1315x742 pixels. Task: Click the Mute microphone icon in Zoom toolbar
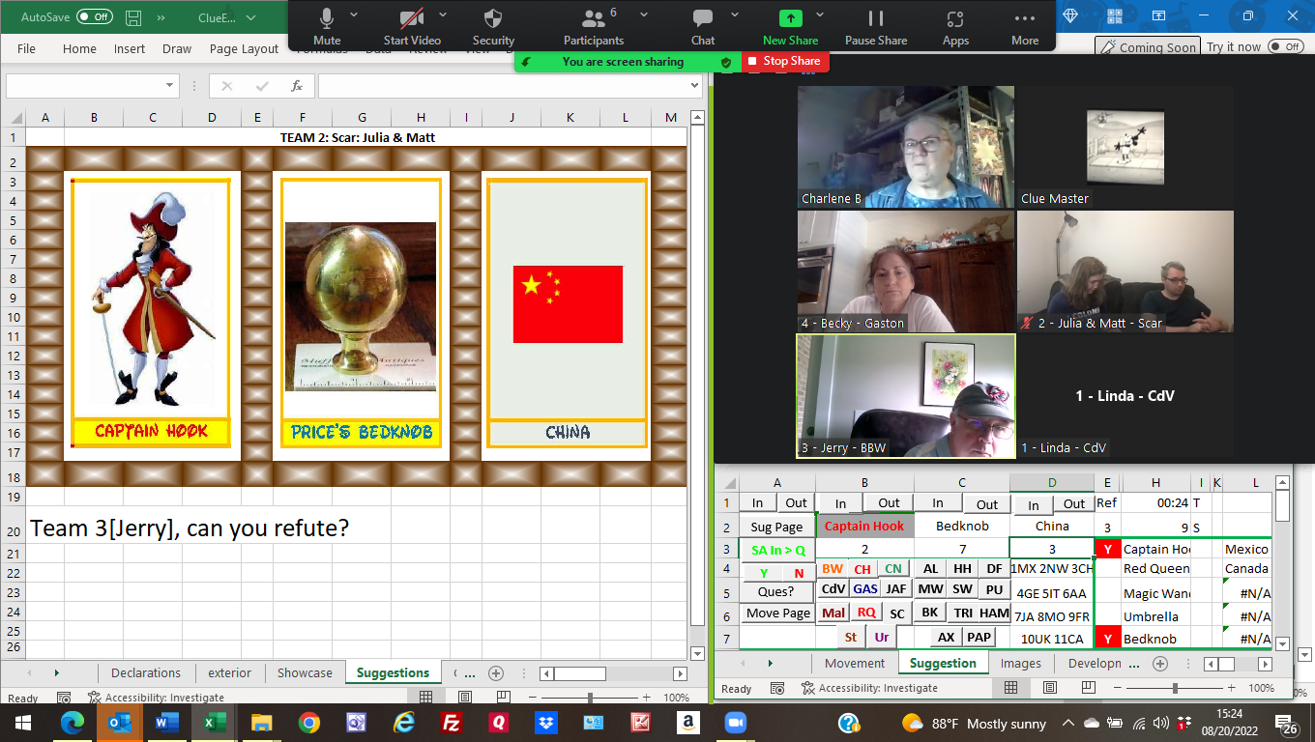[x=327, y=18]
